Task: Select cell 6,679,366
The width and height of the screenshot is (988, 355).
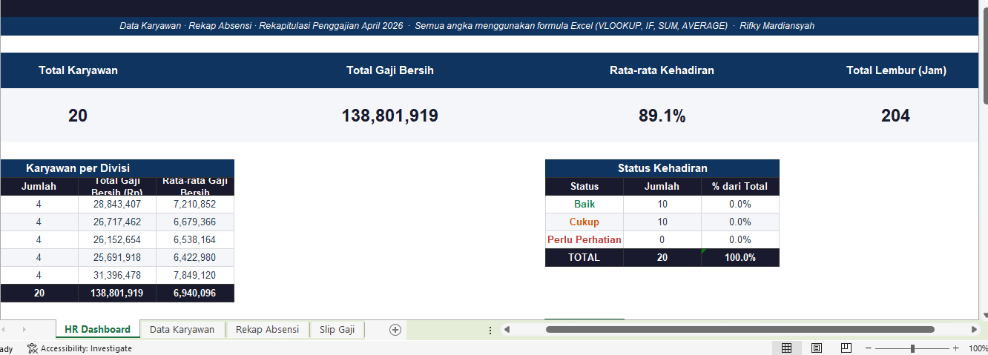Action: pyautogui.click(x=195, y=222)
